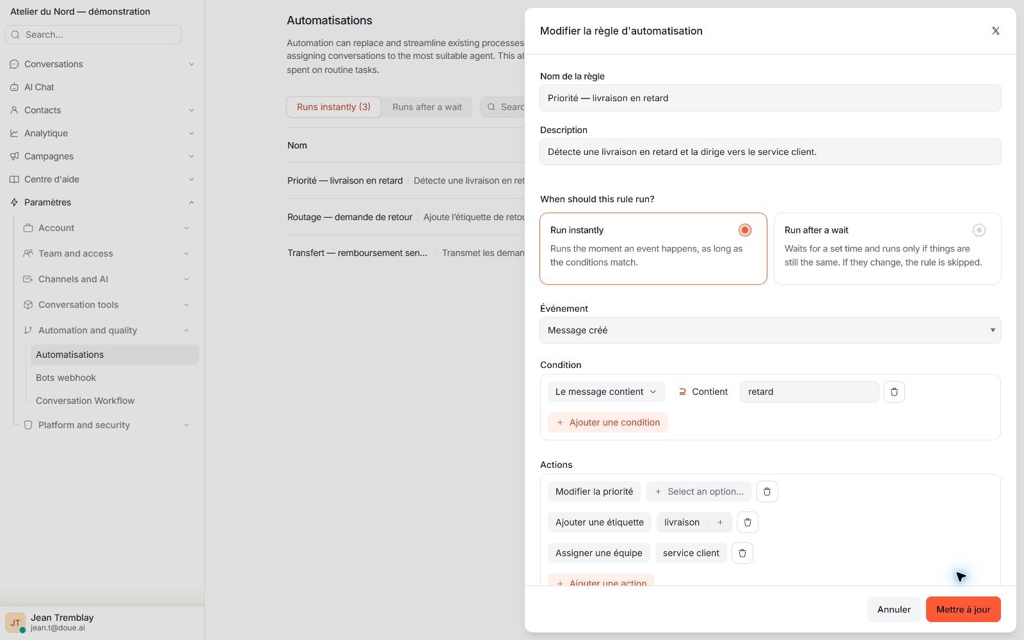Image resolution: width=1024 pixels, height=640 pixels.
Task: Click the Campagnes megaphone icon
Action: click(x=14, y=156)
